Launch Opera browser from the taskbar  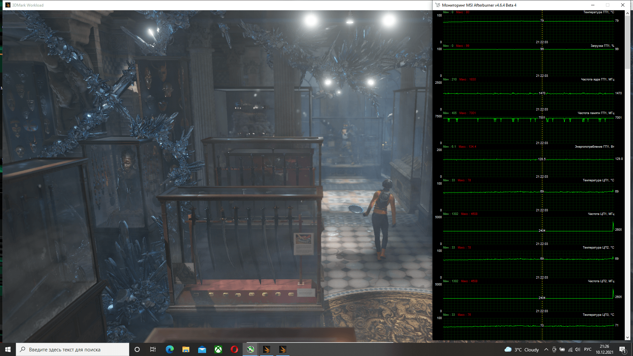click(x=234, y=349)
